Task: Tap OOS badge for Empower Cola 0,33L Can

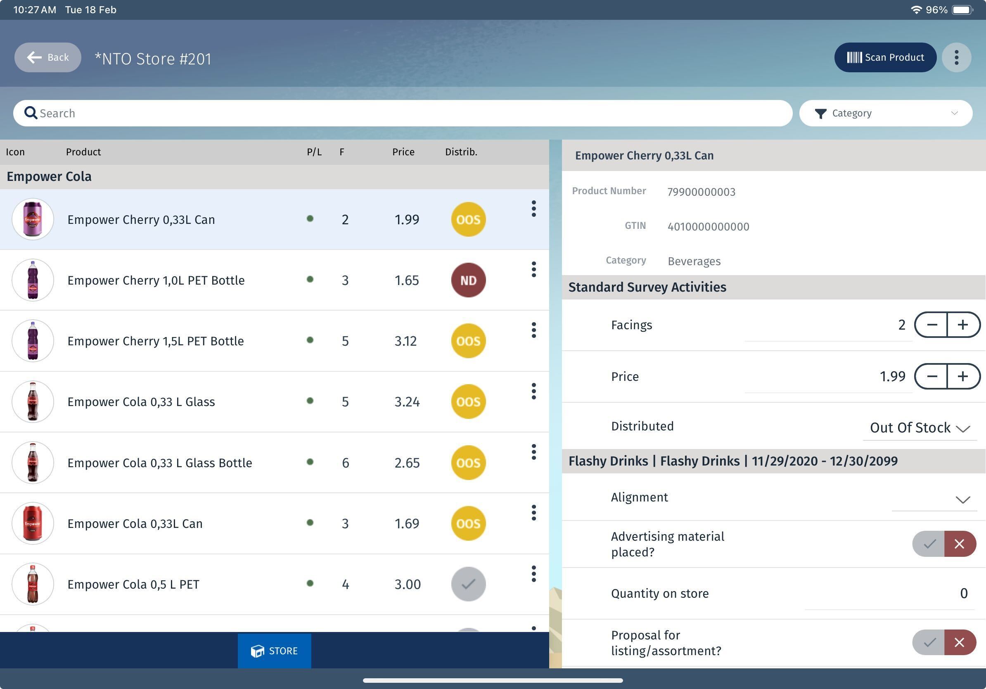Action: click(468, 524)
